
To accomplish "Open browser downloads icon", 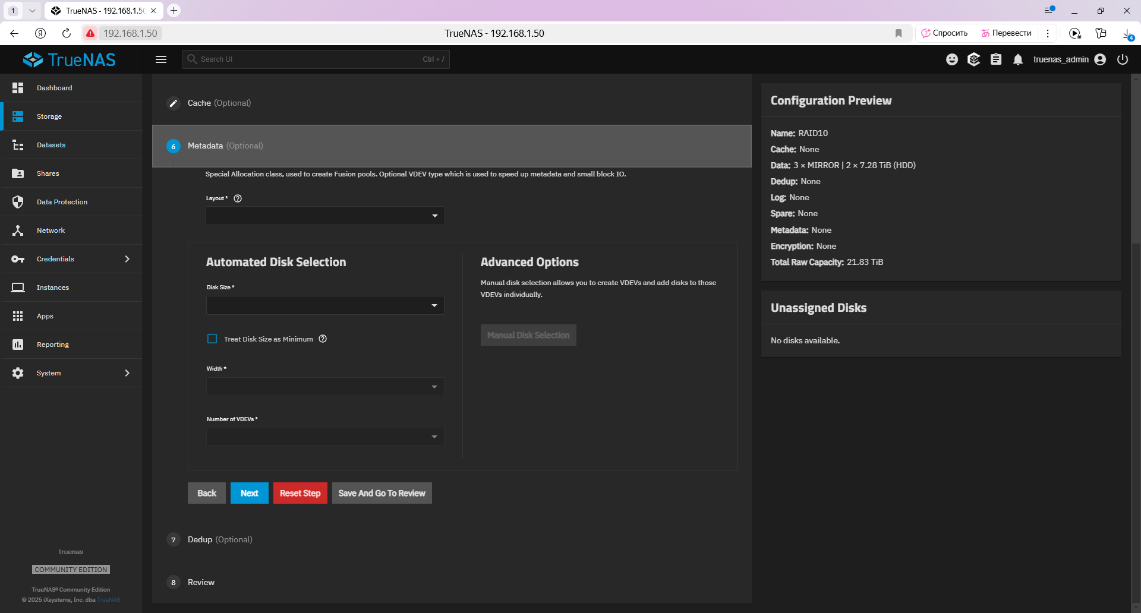I will tap(1127, 33).
